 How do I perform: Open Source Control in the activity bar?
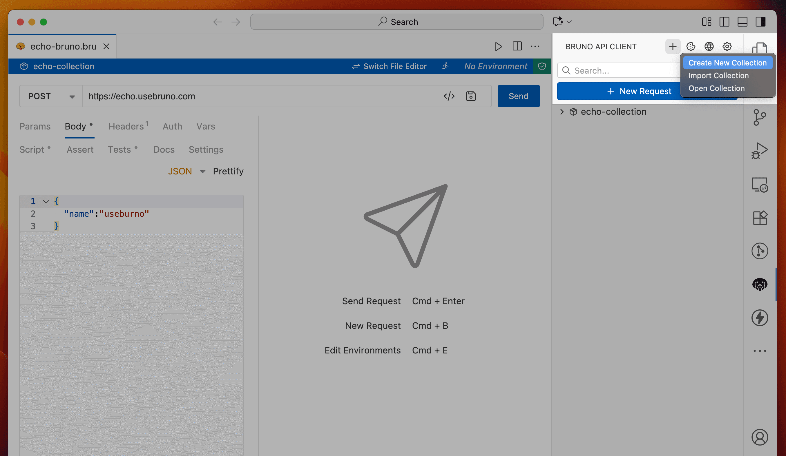pyautogui.click(x=760, y=118)
